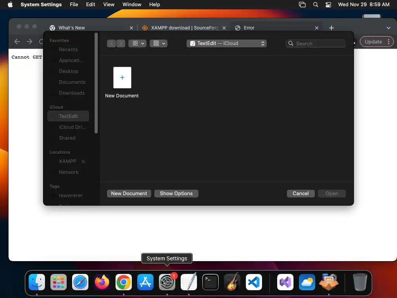Open System Settings from the Dock
The height and width of the screenshot is (298, 397).
(167, 282)
